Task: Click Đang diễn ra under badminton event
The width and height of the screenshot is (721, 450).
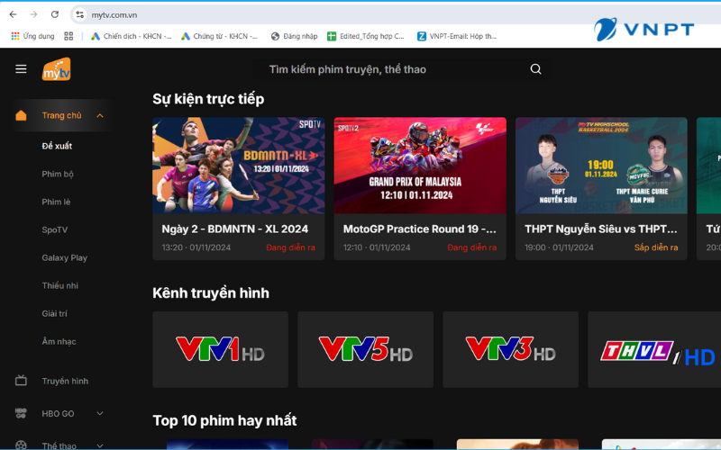Action: [x=290, y=247]
